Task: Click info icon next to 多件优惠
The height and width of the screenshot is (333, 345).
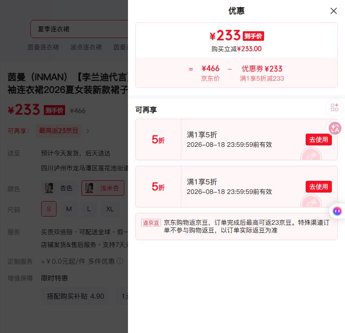Action: pyautogui.click(x=120, y=261)
